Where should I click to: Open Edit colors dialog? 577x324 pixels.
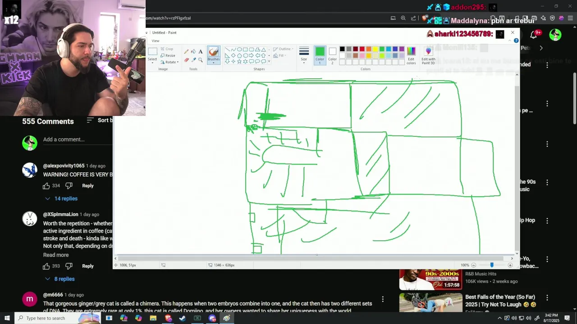(411, 55)
